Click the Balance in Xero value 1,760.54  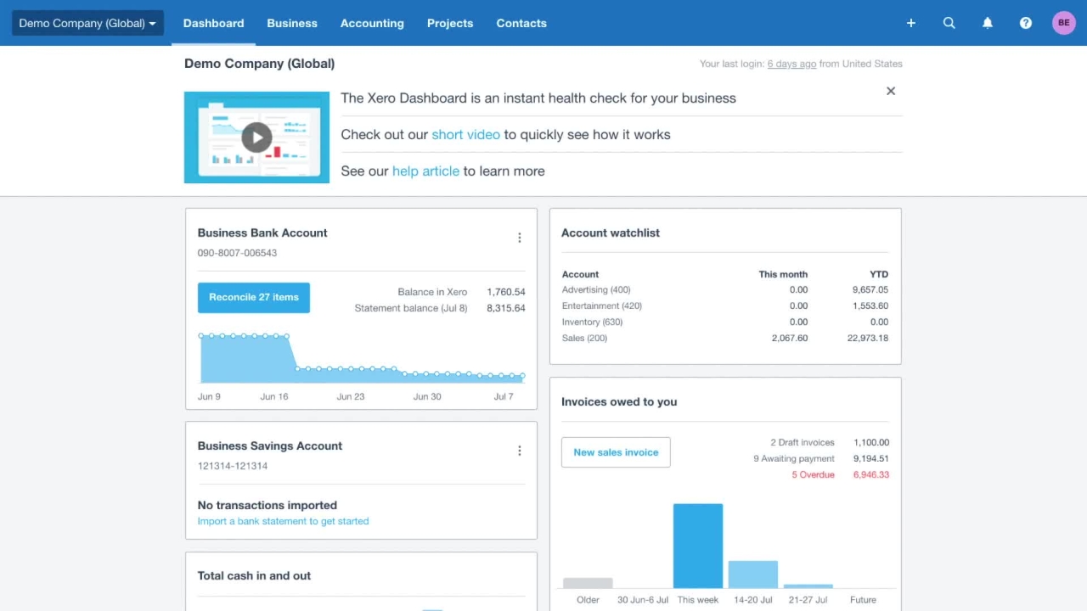(506, 292)
